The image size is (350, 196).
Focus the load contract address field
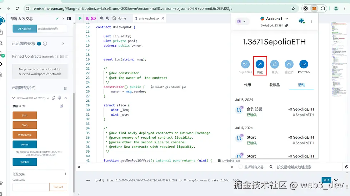tap(52, 29)
